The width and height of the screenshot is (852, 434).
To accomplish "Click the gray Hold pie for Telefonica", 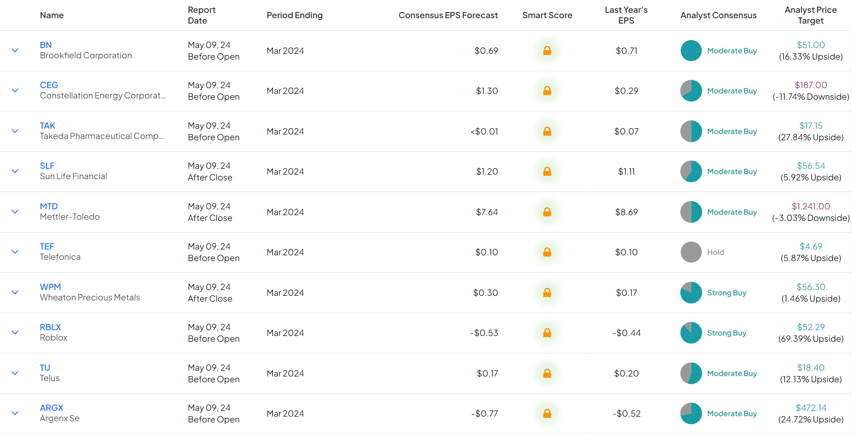I will [691, 252].
